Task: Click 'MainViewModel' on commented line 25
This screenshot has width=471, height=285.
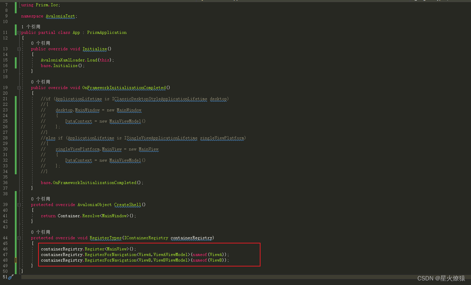Action: click(x=125, y=121)
